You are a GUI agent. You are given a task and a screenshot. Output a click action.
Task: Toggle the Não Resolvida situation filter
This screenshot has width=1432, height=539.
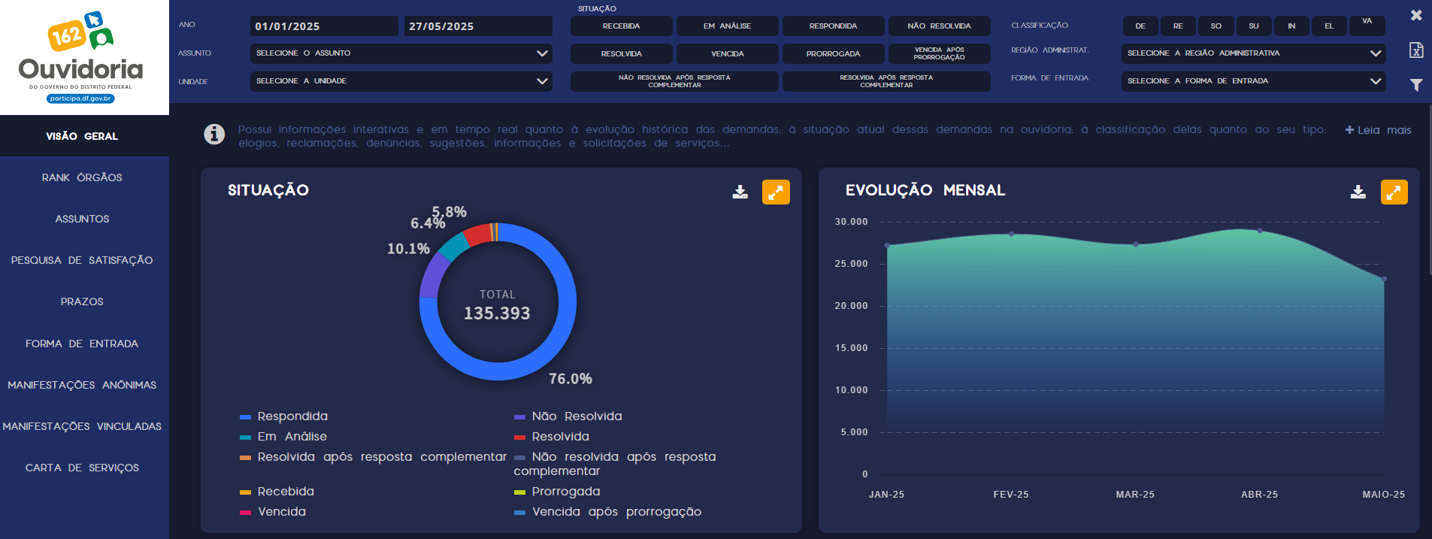[939, 26]
